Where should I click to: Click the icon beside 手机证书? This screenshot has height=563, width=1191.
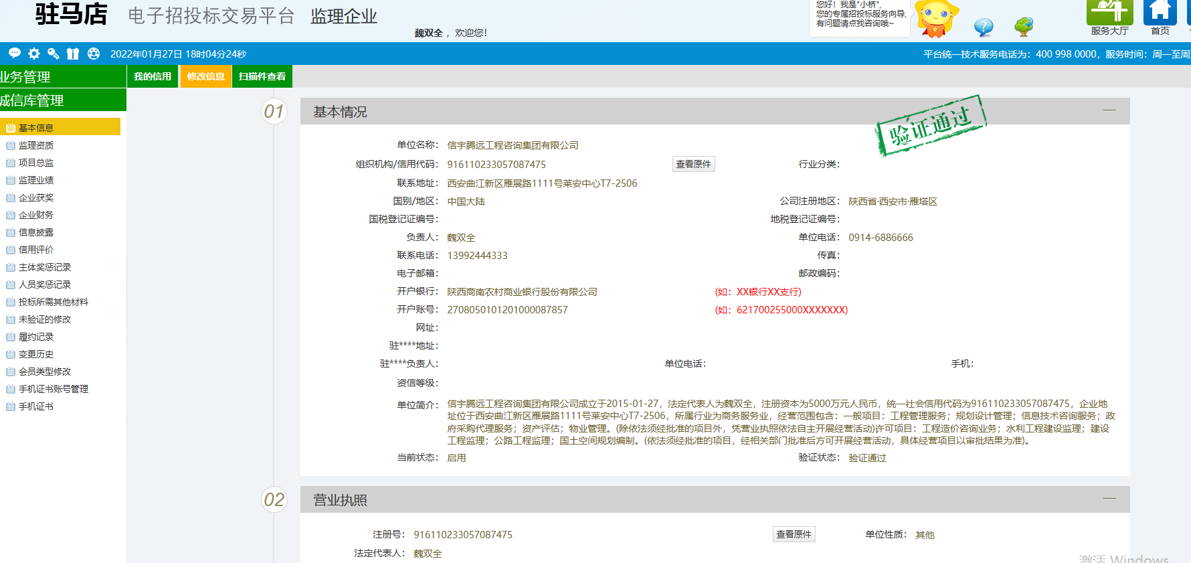click(x=11, y=406)
